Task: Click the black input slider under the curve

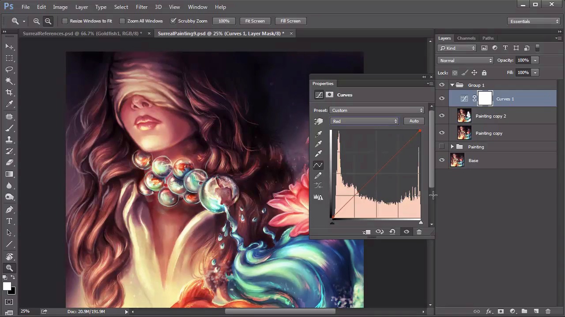Action: coord(332,222)
